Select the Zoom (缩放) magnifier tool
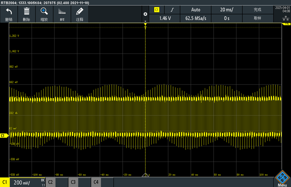Image resolution: width=291 pixels, height=187 pixels. coord(44,14)
